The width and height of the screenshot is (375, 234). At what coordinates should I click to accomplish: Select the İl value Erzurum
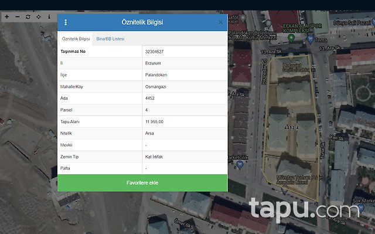[153, 63]
